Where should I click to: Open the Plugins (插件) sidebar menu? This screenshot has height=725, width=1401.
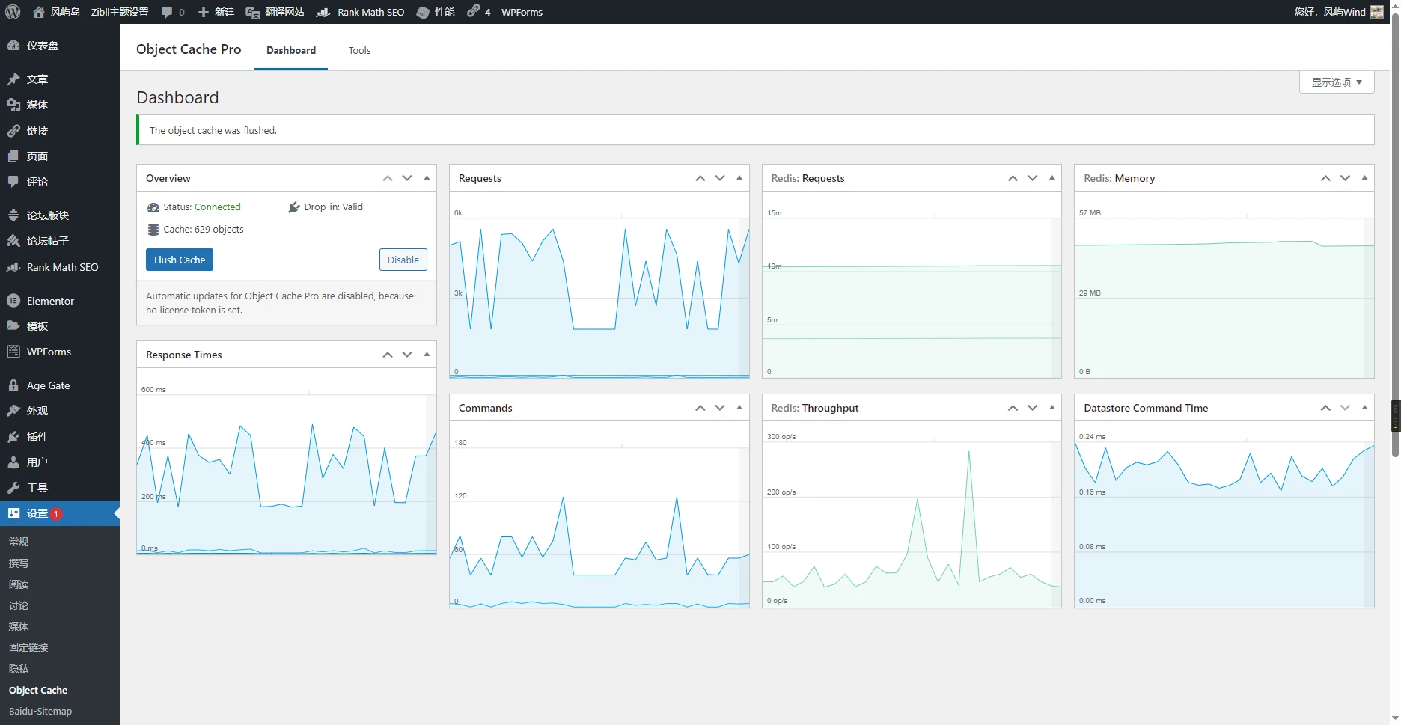point(37,437)
